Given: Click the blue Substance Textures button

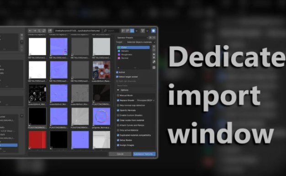Looking at the screenshot, I should tap(144, 154).
